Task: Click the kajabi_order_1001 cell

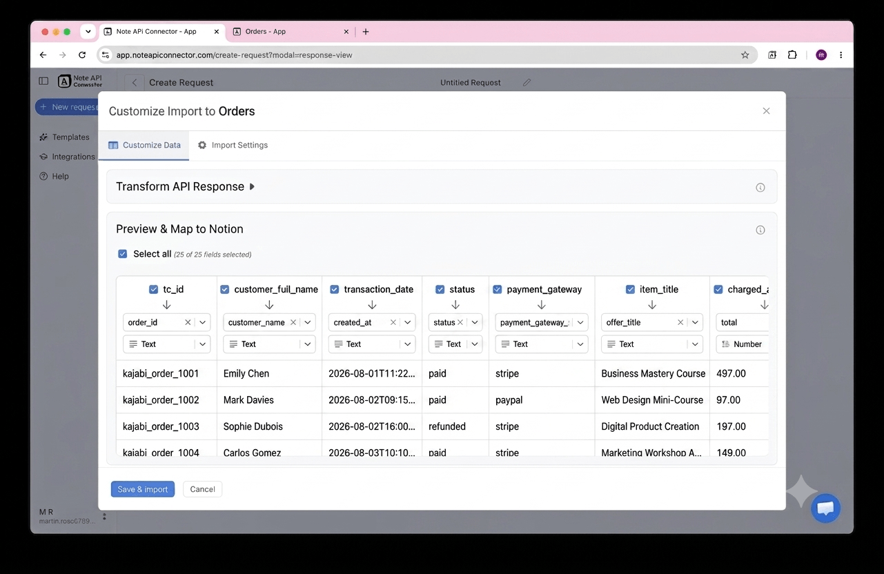Action: [x=166, y=374]
